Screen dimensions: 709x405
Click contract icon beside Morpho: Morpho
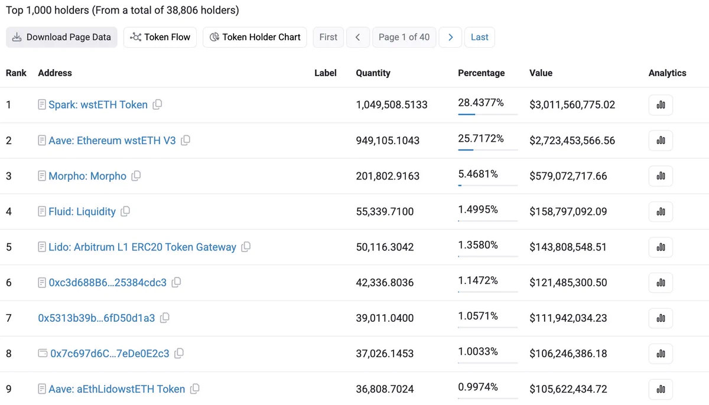click(42, 176)
